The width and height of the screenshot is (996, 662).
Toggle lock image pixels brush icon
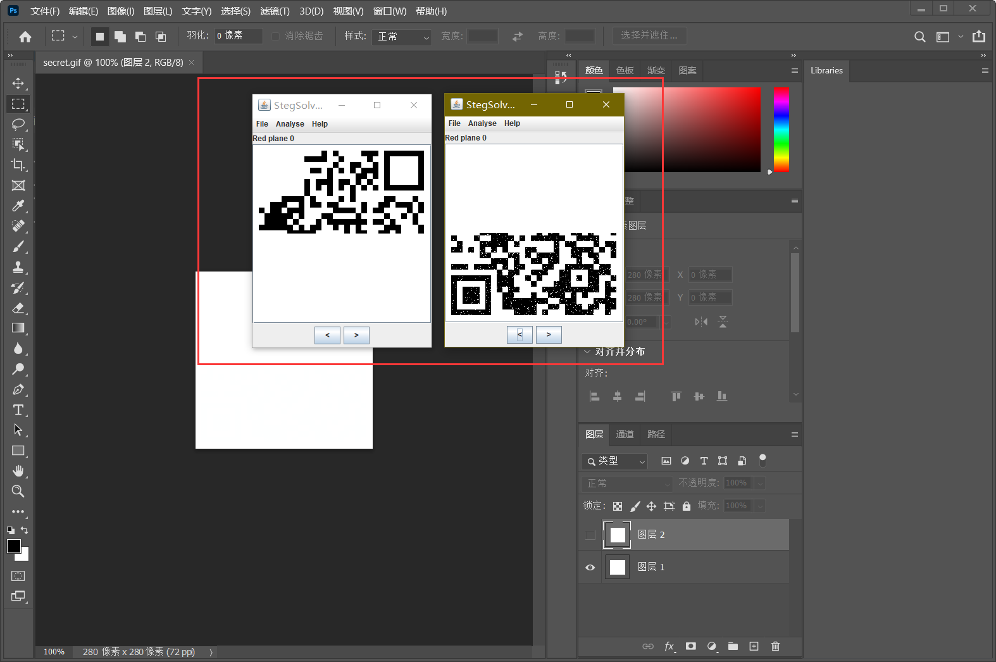635,506
